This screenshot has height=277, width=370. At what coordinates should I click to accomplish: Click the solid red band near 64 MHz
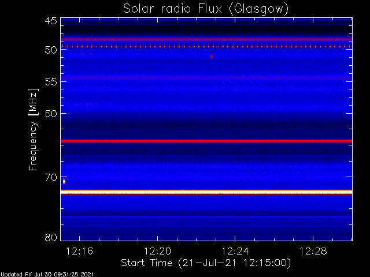(x=206, y=141)
